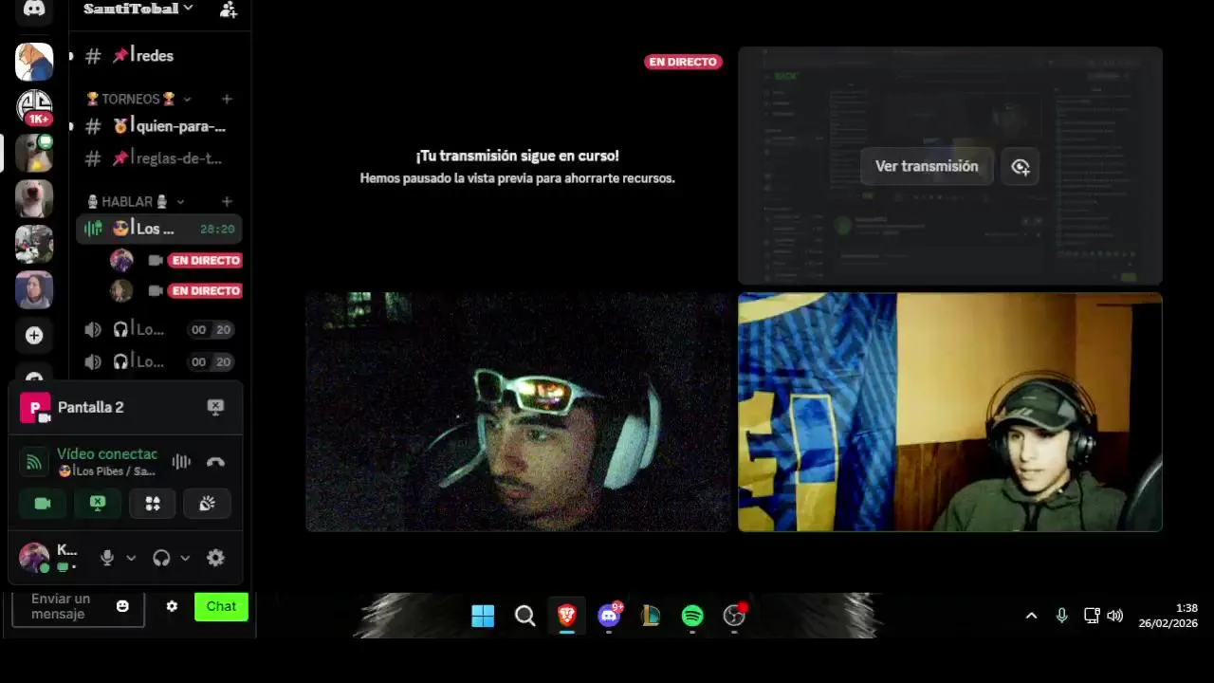
Task: Open the cartoon dog server icon
Action: point(34,62)
